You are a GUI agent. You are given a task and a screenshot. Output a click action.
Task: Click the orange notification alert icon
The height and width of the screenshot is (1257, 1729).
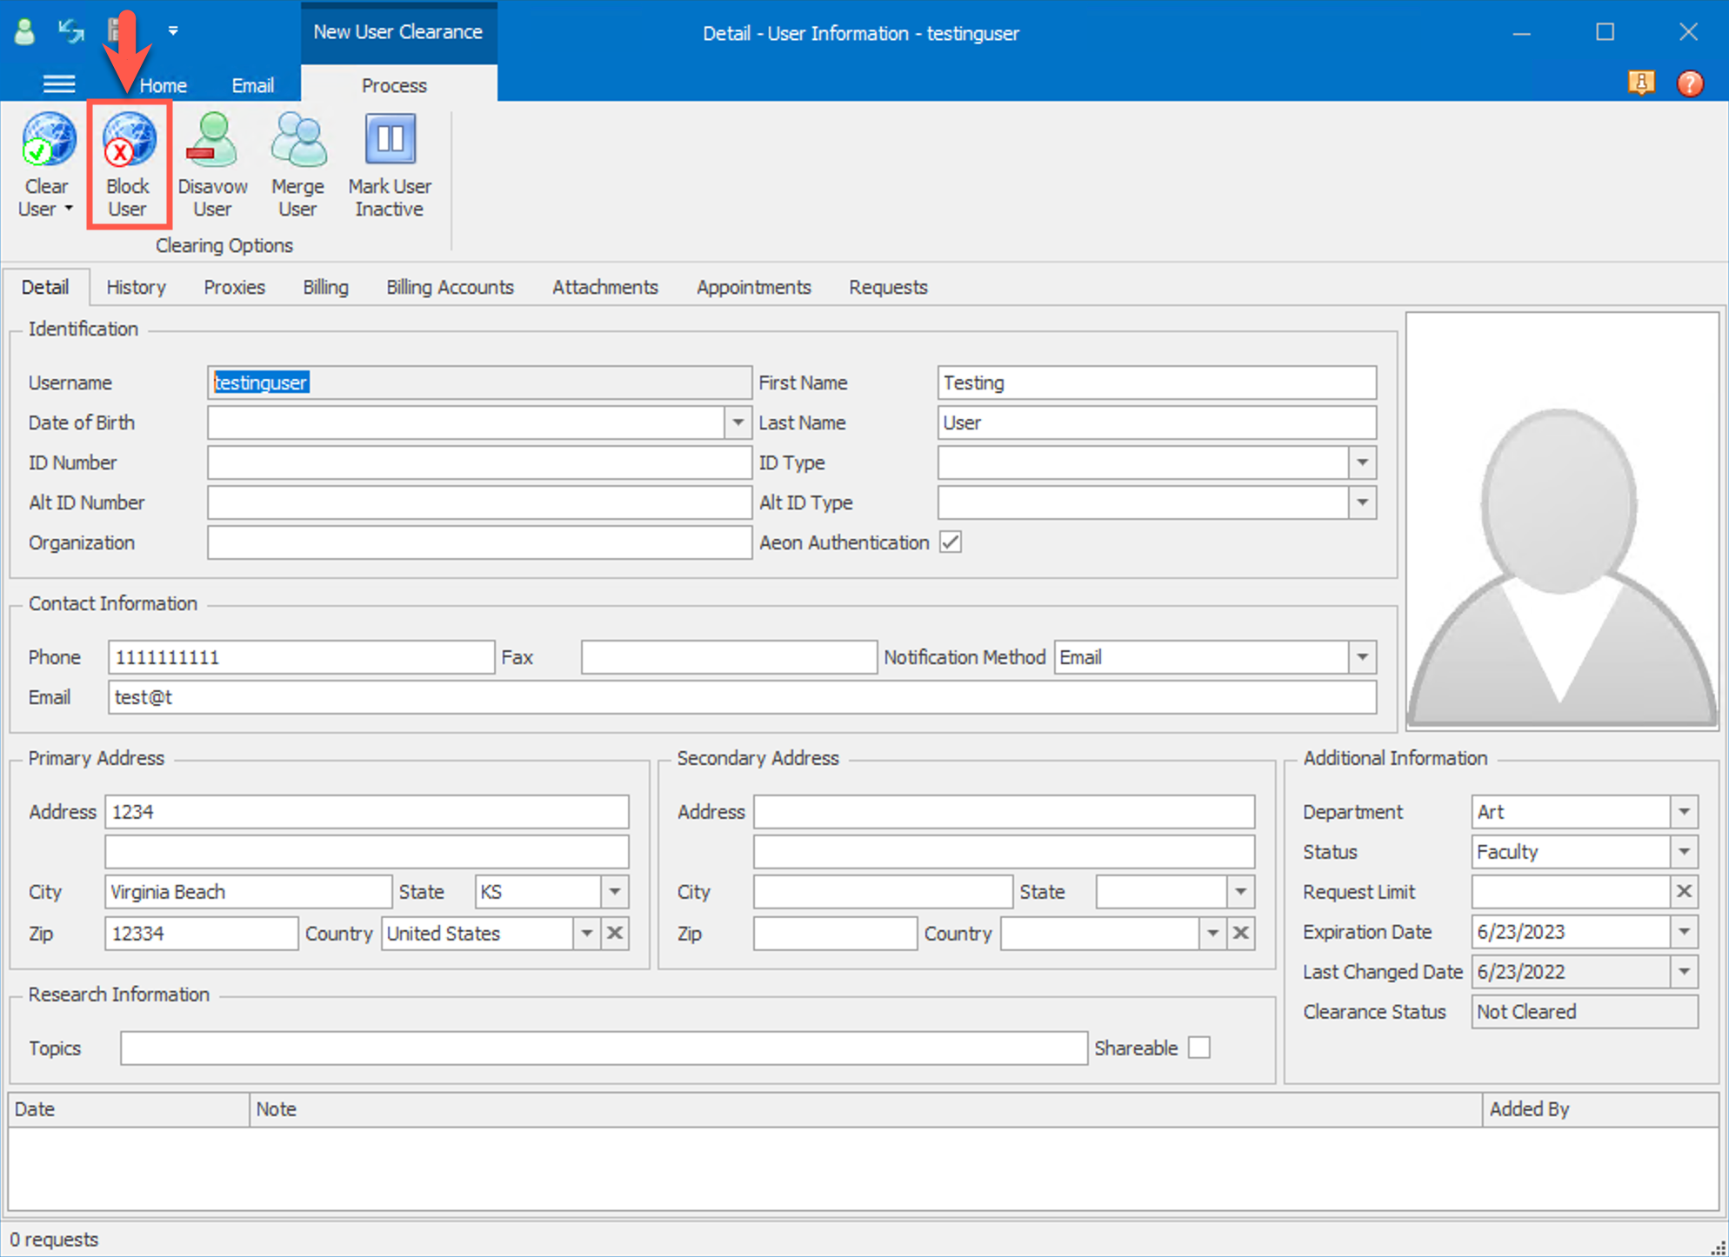(x=1640, y=83)
